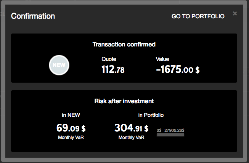The height and width of the screenshot is (163, 249).
Task: Click the in NEW label
Action: pyautogui.click(x=71, y=115)
